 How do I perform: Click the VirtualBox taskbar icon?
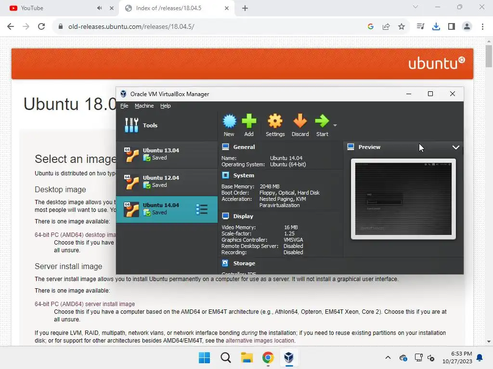coord(289,357)
